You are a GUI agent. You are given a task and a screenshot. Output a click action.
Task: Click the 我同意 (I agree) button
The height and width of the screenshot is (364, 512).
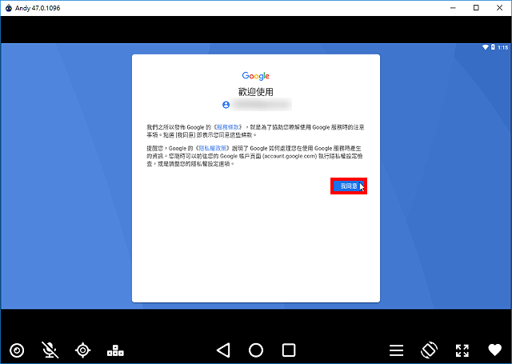[349, 186]
